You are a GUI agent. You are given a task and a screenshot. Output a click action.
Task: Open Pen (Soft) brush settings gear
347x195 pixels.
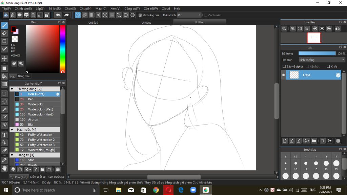pos(58,94)
